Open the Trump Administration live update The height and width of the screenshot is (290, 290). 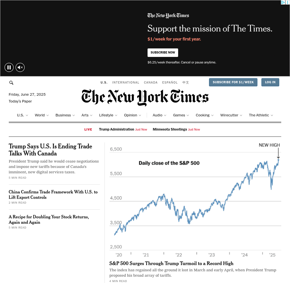click(116, 129)
